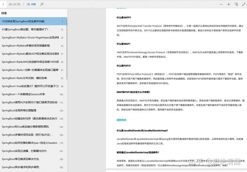Open SpringBoot+RabbitMQ发送邮件 entry
247x172 pixels.
point(33,62)
